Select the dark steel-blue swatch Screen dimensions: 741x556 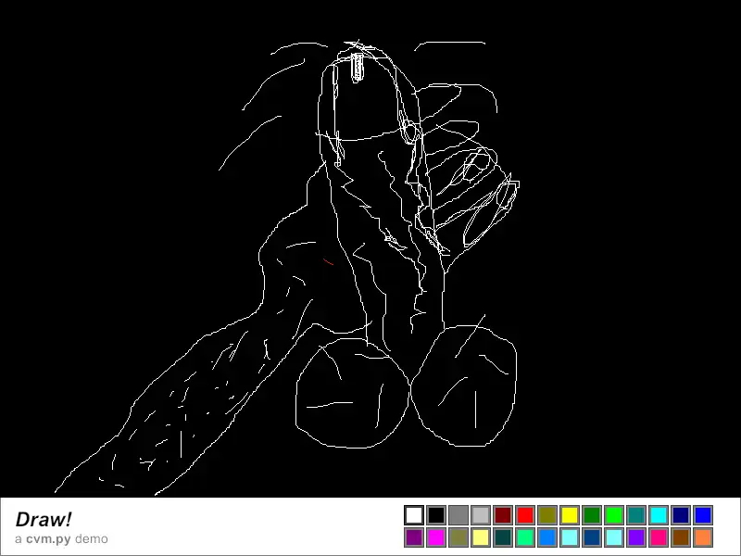click(592, 537)
